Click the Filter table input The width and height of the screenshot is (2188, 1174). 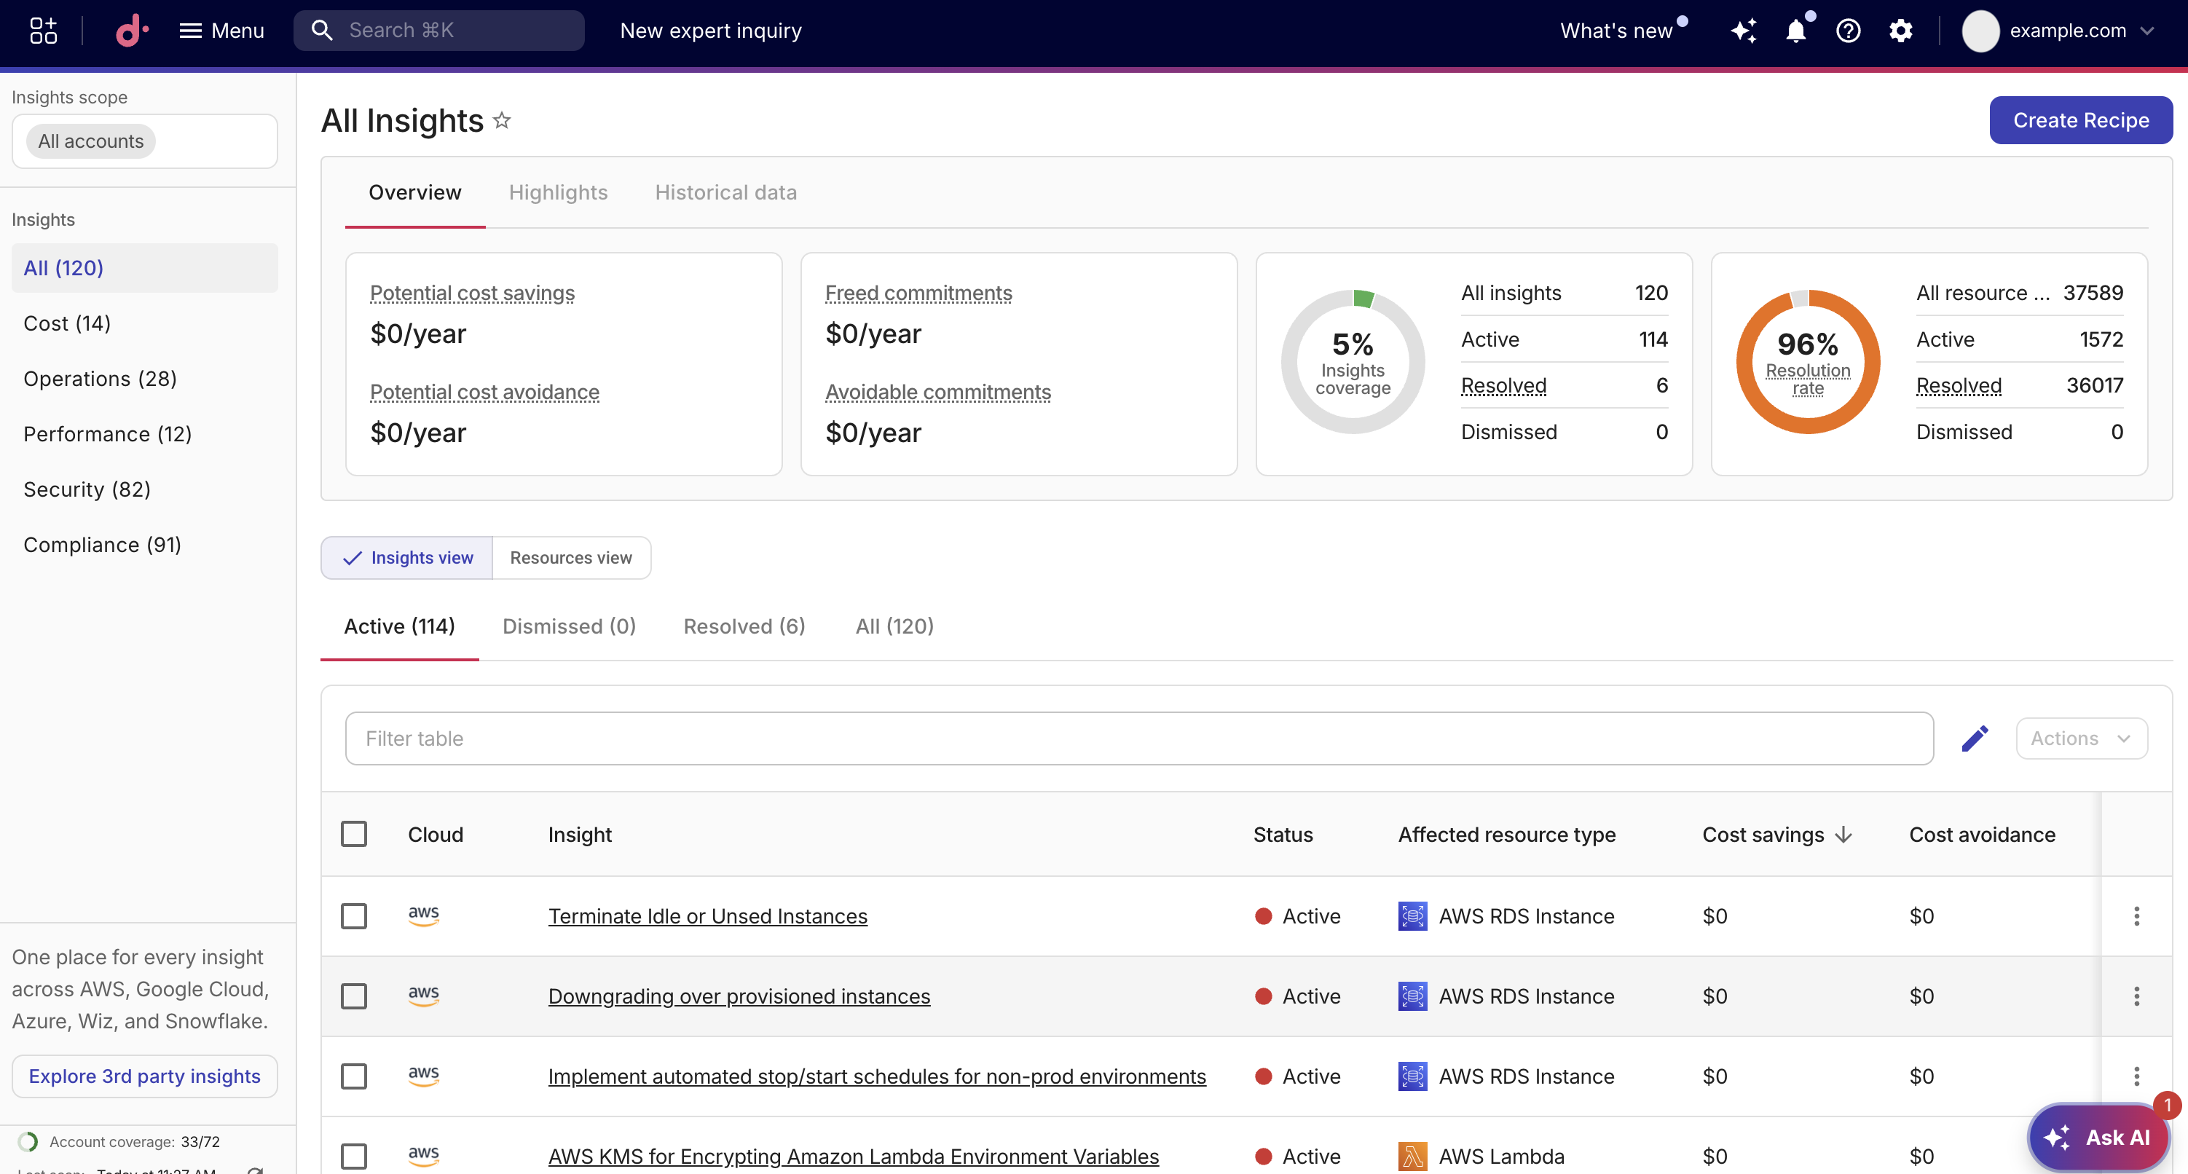1139,739
